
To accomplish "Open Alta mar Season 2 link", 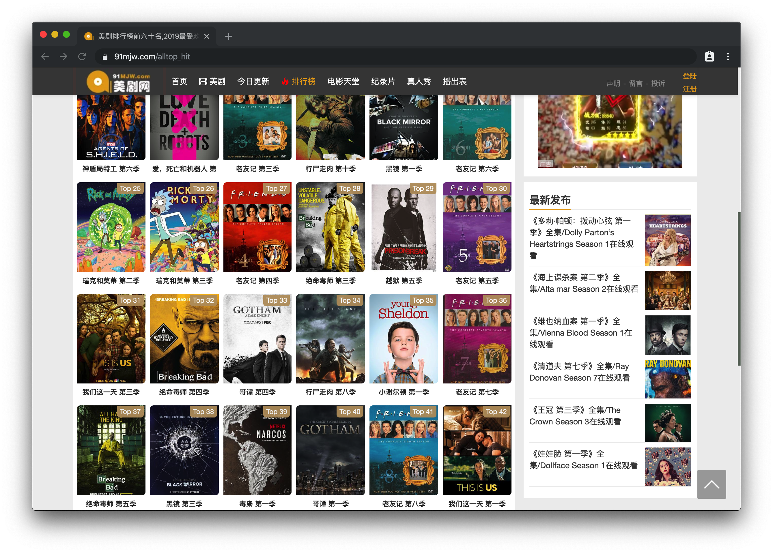I will tap(583, 283).
